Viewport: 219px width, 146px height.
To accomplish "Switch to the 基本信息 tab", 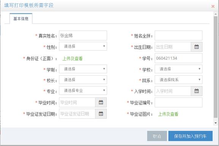I will tap(21, 19).
